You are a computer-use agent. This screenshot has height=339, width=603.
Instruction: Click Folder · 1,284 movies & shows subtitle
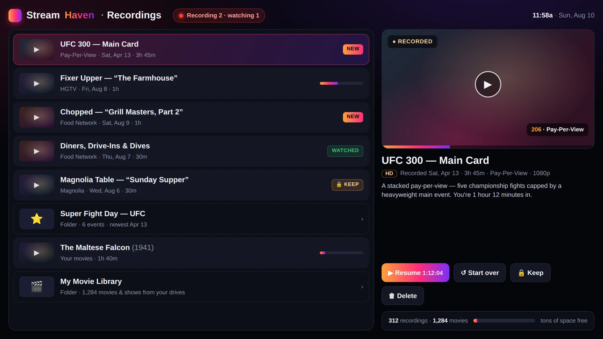click(122, 293)
